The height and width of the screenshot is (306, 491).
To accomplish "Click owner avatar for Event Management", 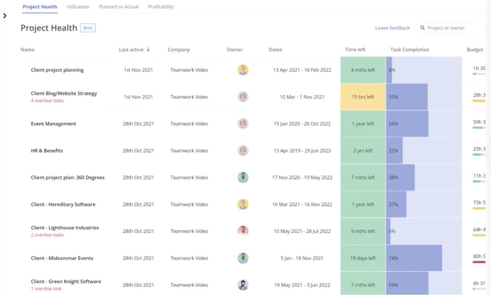I will pyautogui.click(x=243, y=124).
